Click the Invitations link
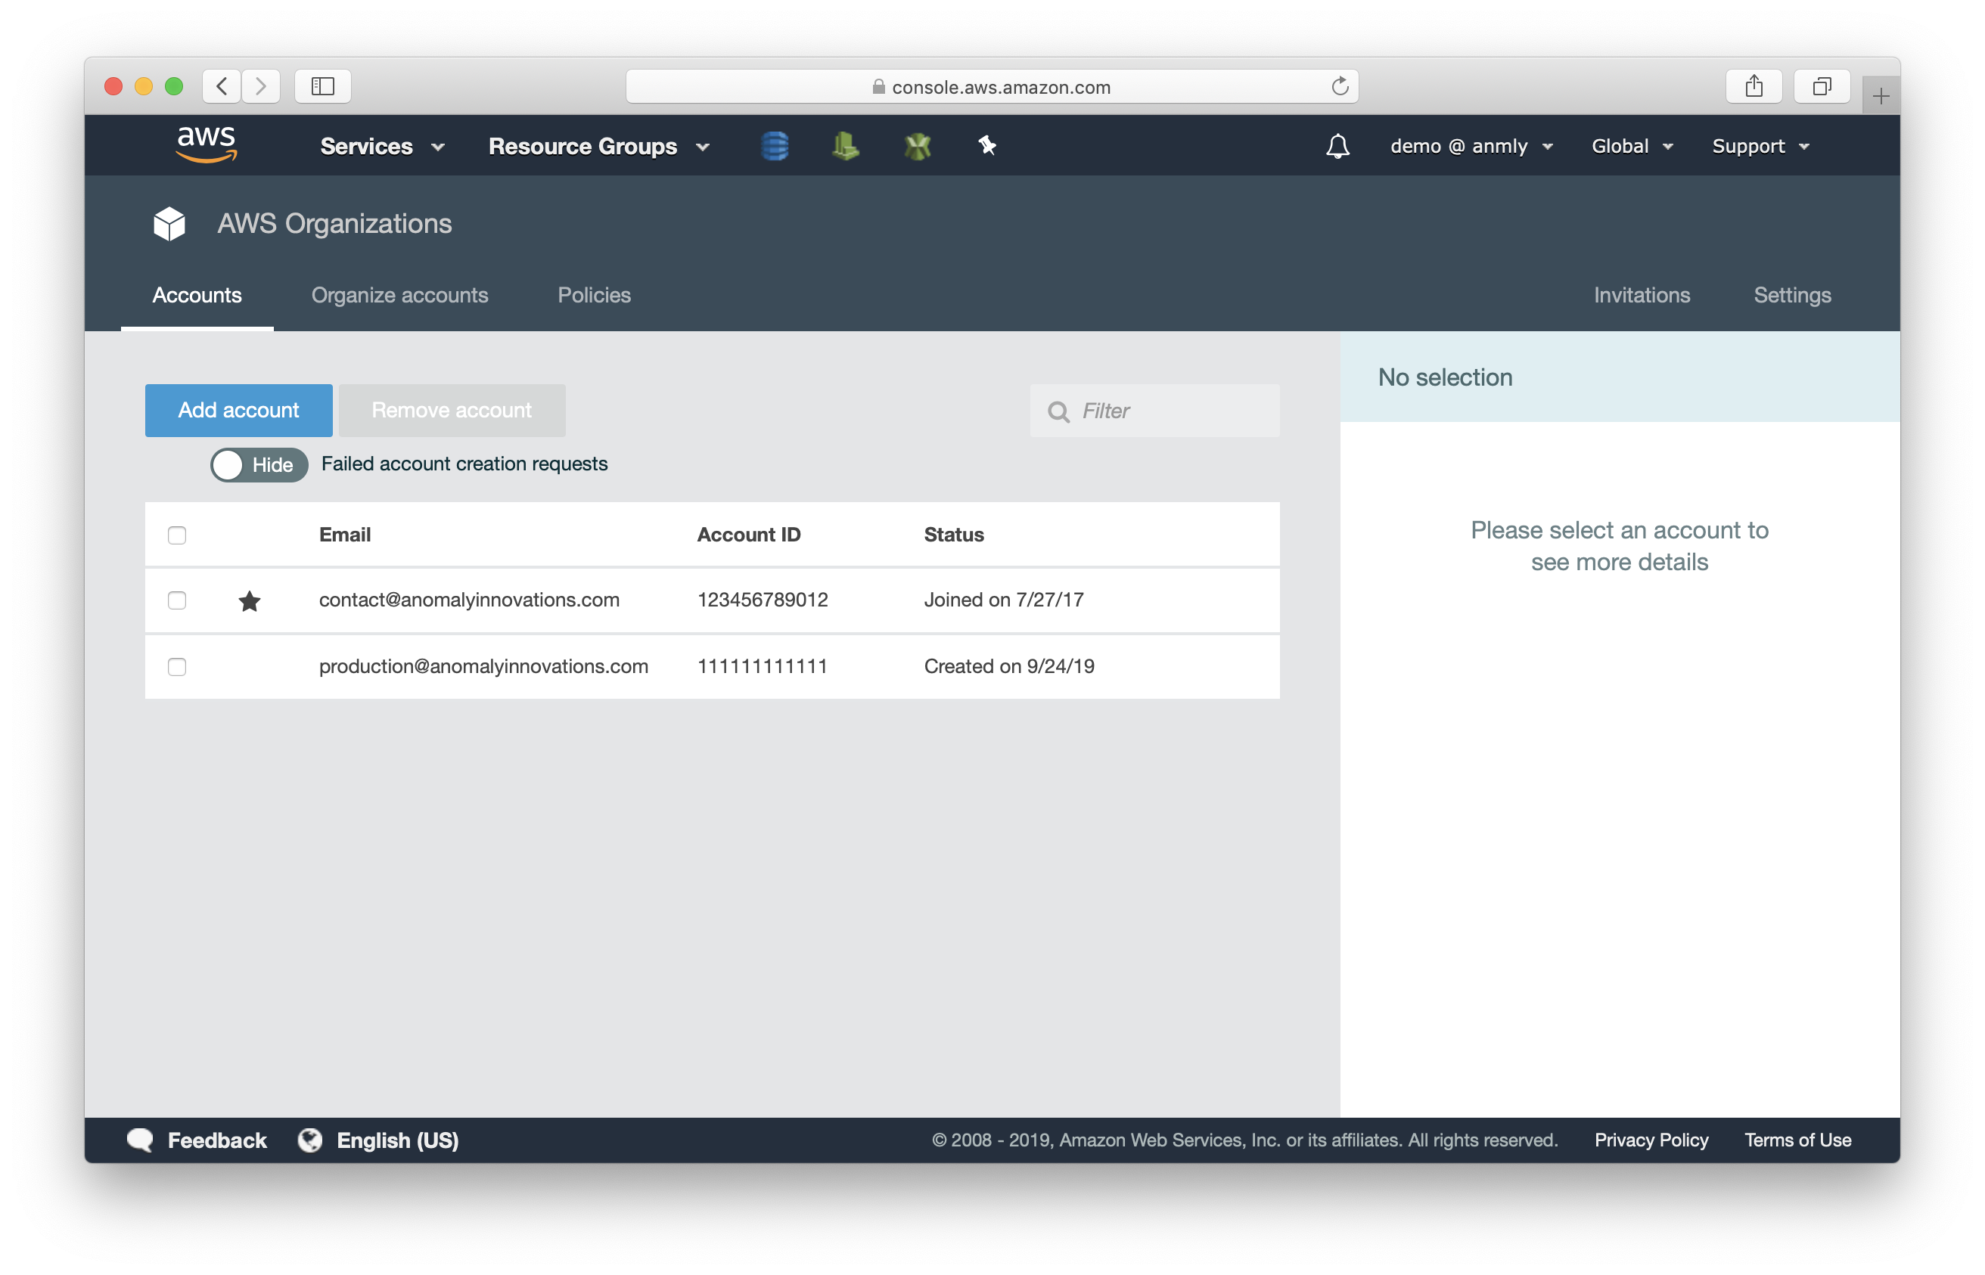This screenshot has height=1275, width=1985. click(x=1641, y=295)
